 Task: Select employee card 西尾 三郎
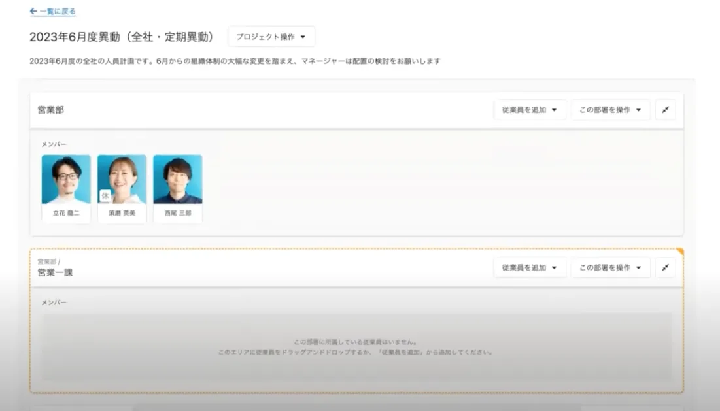[178, 189]
